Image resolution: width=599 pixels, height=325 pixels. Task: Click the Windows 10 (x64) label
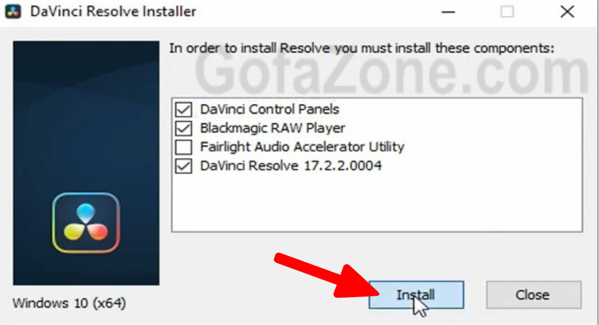pyautogui.click(x=69, y=303)
